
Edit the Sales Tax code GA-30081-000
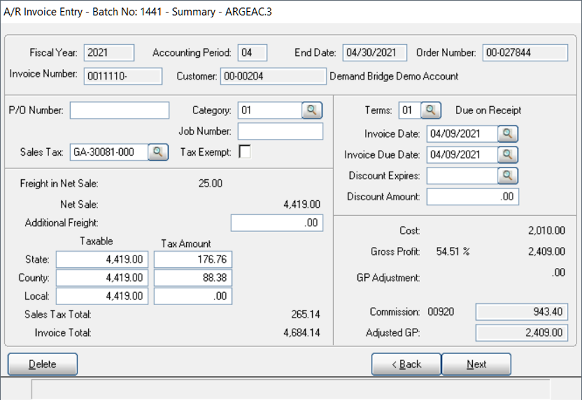109,152
